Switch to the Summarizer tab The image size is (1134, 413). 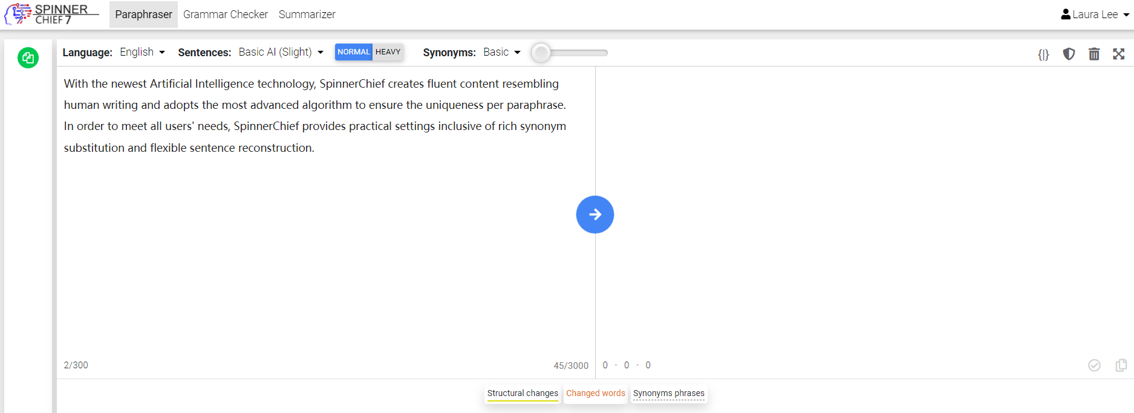307,14
